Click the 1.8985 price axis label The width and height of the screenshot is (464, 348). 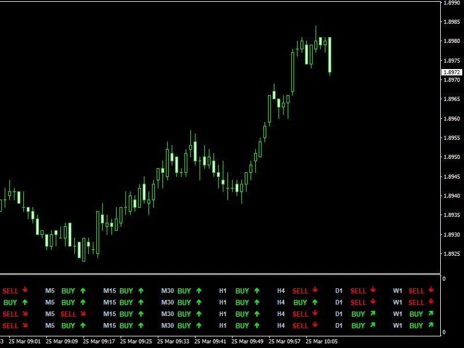point(452,22)
